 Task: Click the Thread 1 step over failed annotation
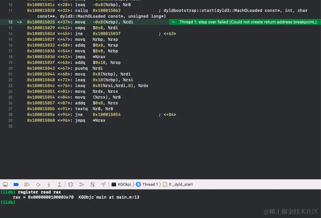pyautogui.click(x=248, y=22)
